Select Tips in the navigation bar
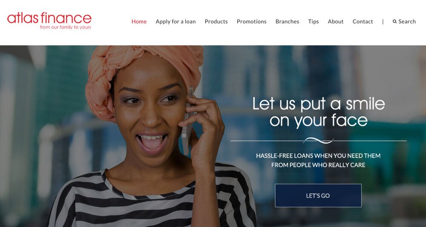The image size is (426, 227). pyautogui.click(x=313, y=22)
